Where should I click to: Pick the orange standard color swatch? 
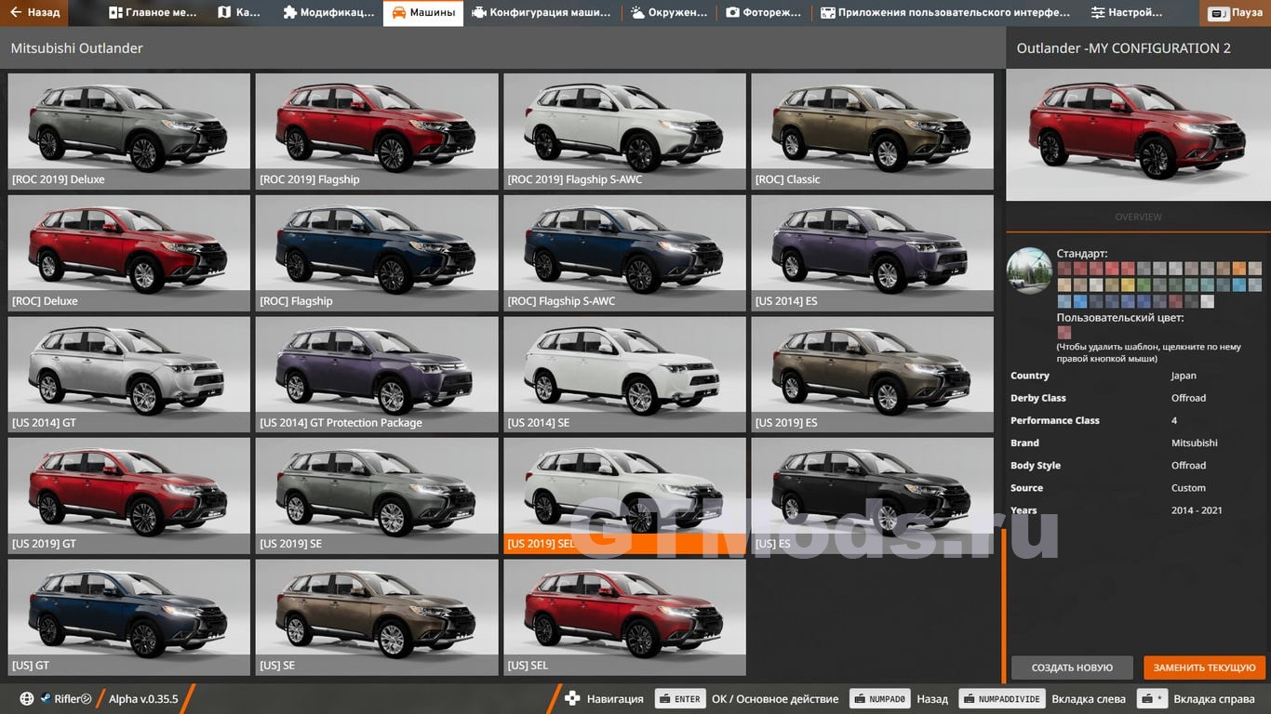[x=1239, y=269]
